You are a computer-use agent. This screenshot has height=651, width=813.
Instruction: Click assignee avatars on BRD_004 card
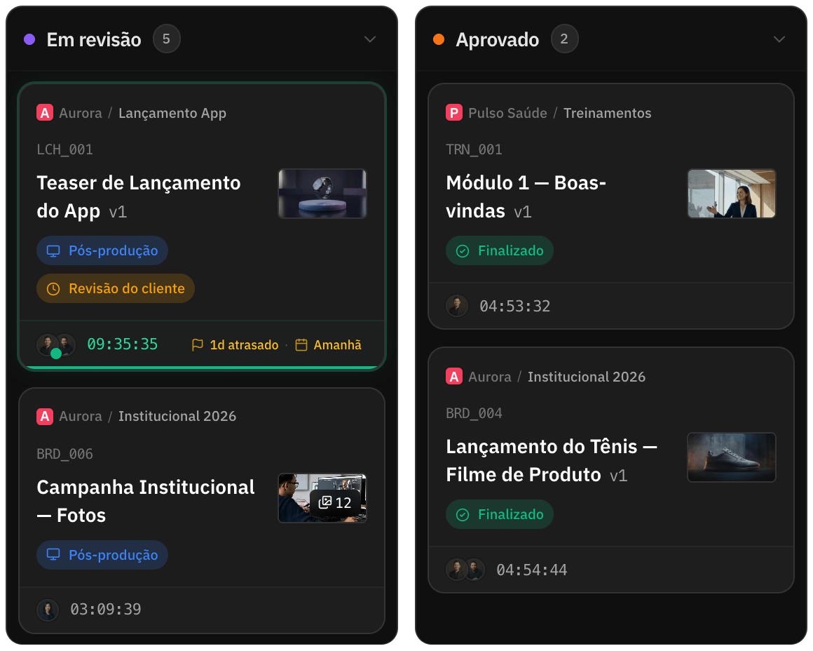click(x=465, y=570)
